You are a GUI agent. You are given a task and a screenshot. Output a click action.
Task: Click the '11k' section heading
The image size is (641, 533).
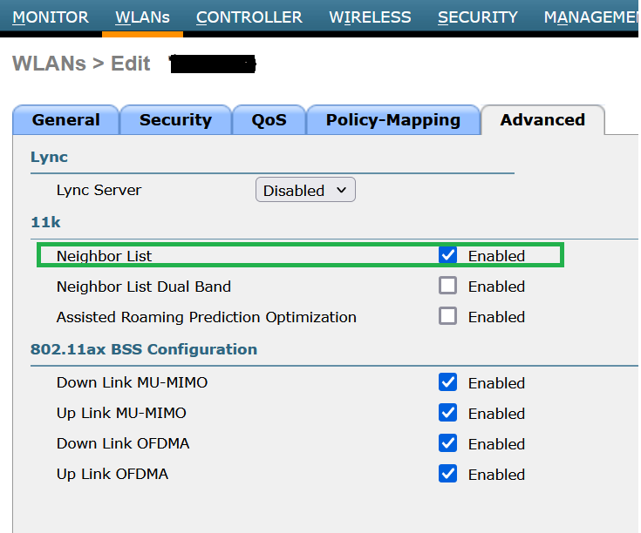[45, 222]
